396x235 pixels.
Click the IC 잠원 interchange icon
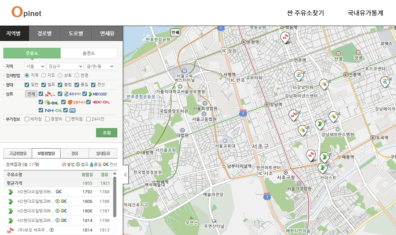(x=224, y=51)
